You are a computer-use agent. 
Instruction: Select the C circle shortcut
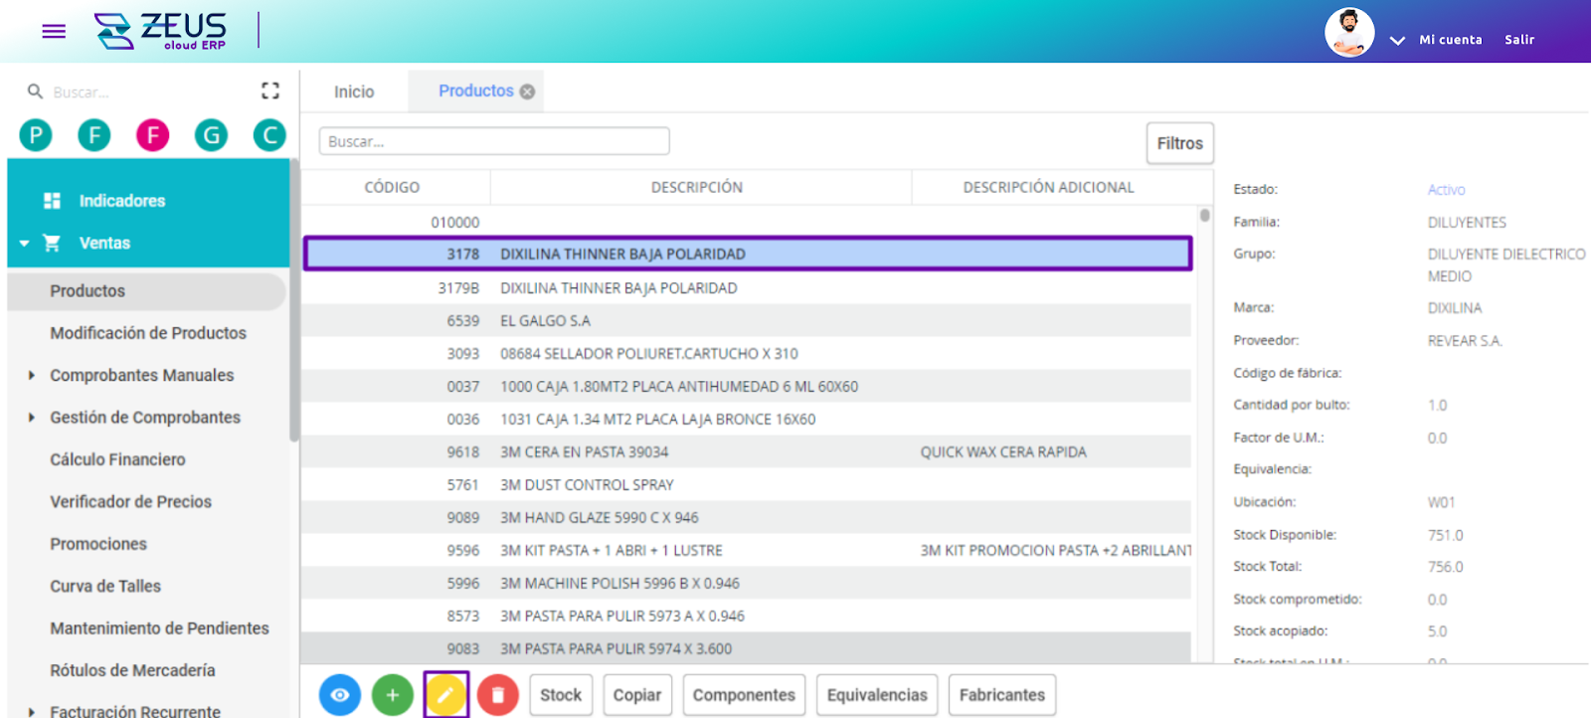pos(269,134)
